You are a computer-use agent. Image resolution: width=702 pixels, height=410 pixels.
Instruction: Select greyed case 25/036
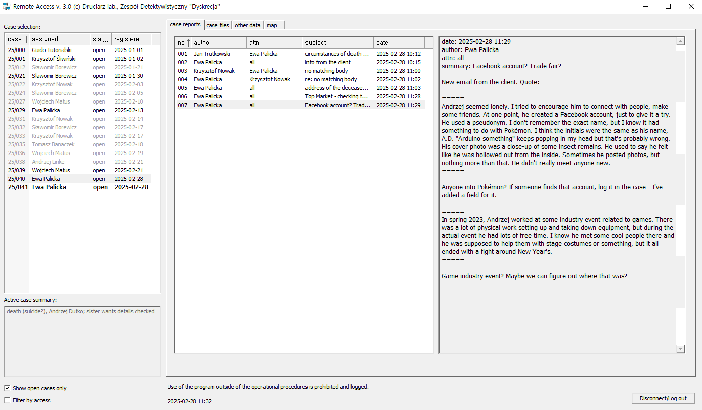tap(78, 153)
